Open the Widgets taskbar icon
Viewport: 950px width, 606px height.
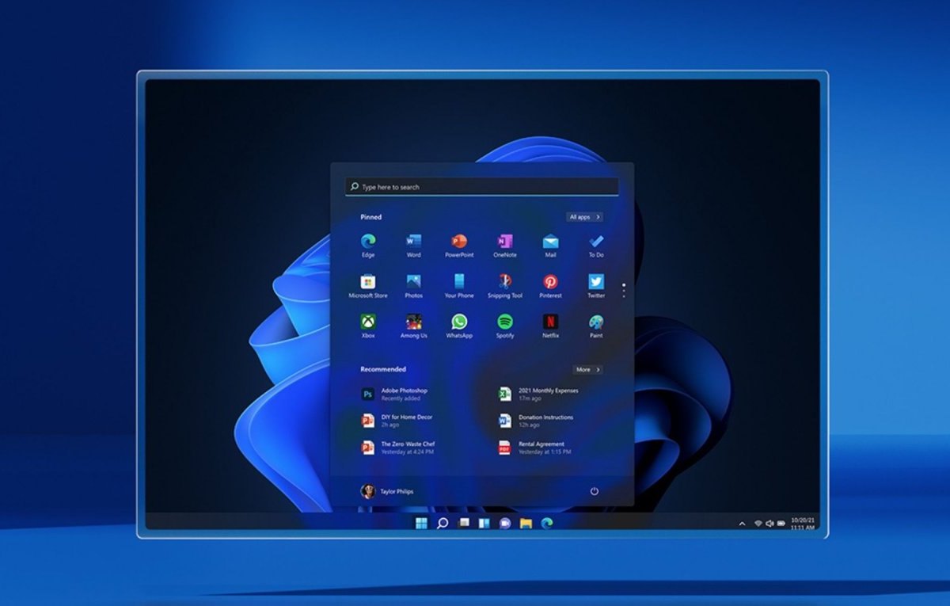point(484,523)
